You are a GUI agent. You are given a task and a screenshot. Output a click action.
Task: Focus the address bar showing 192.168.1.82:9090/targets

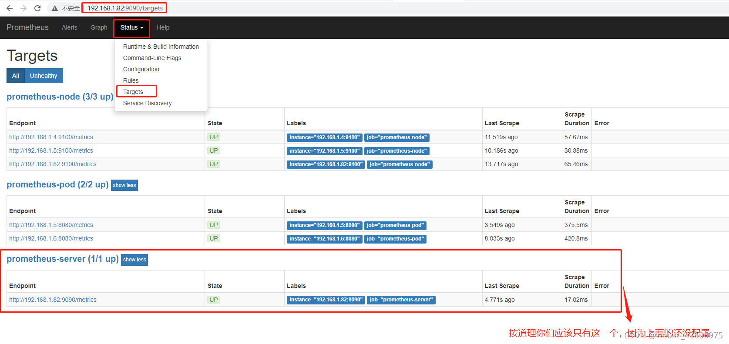click(x=125, y=8)
